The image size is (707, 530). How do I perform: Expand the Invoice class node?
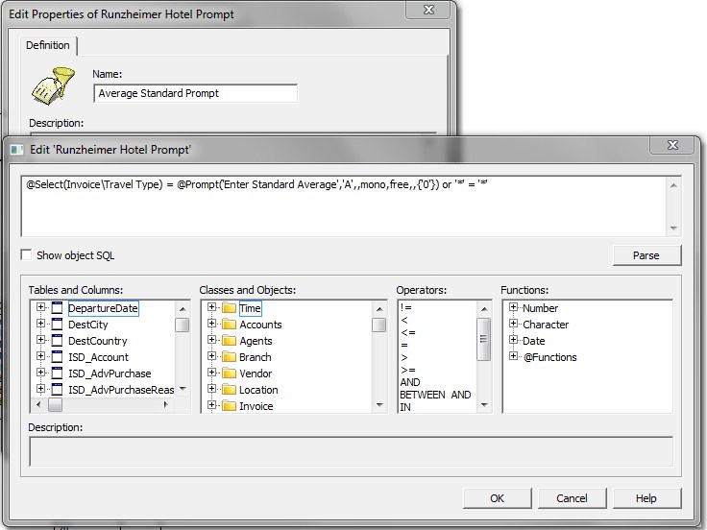click(x=211, y=405)
